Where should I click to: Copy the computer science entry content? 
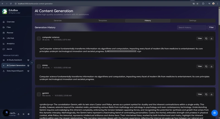pos(206,38)
